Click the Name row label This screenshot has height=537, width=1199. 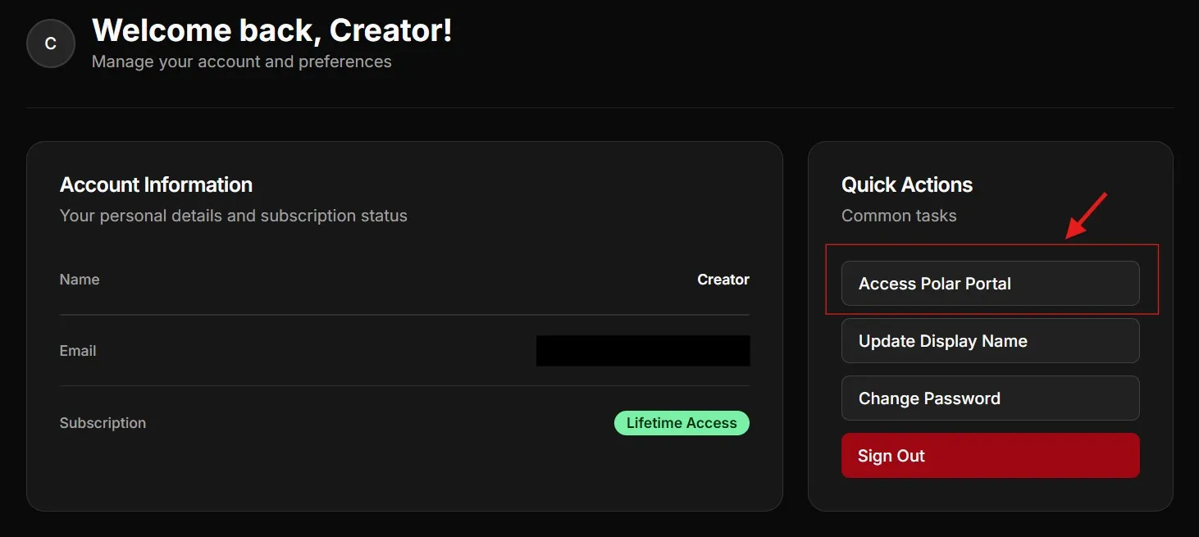[x=80, y=280]
